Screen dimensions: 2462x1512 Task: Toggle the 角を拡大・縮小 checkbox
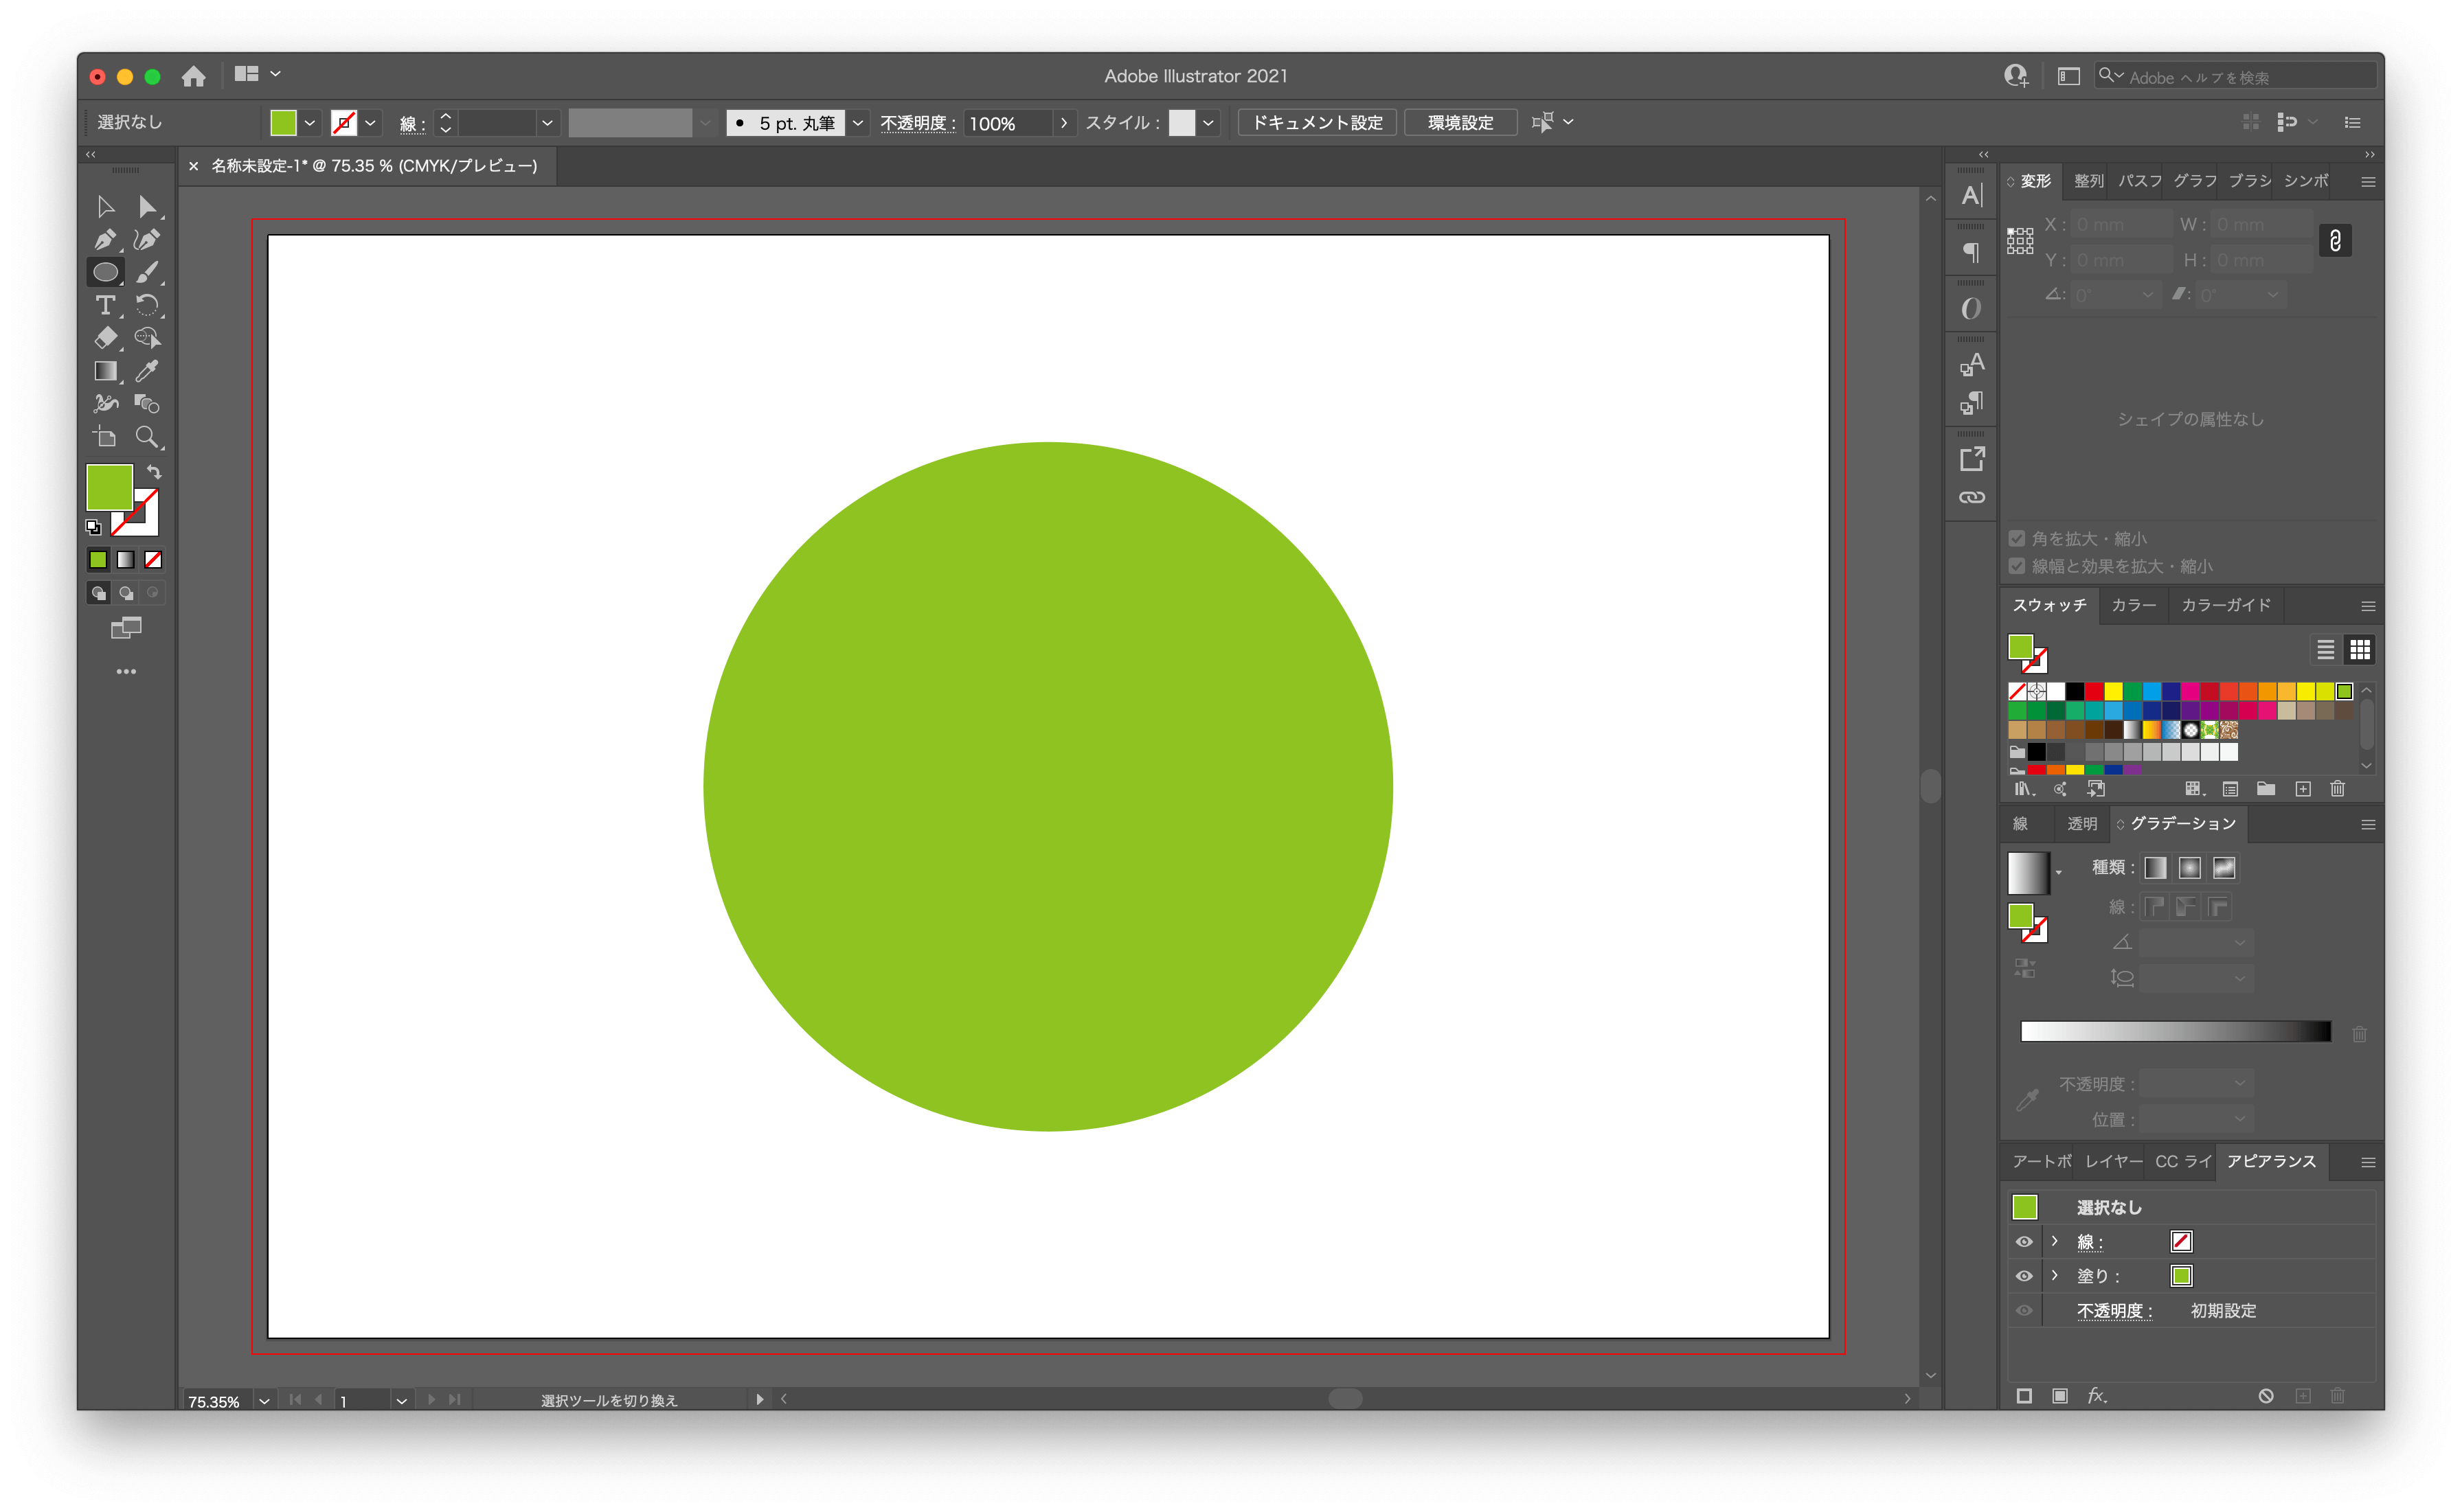click(2017, 539)
